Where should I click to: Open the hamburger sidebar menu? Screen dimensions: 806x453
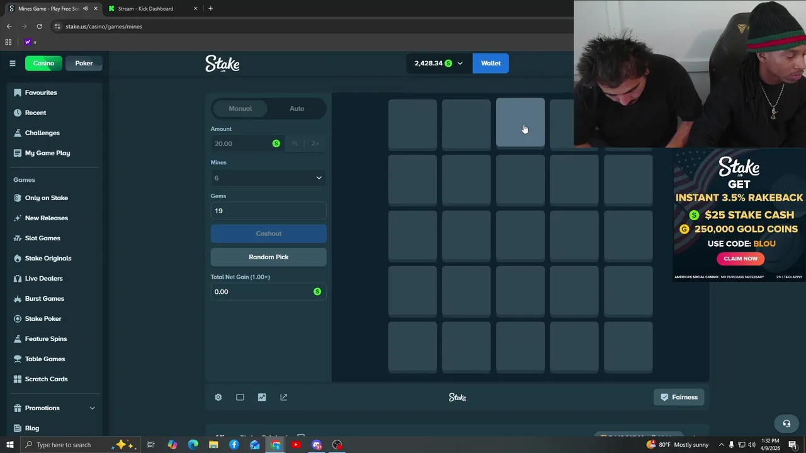[x=12, y=63]
